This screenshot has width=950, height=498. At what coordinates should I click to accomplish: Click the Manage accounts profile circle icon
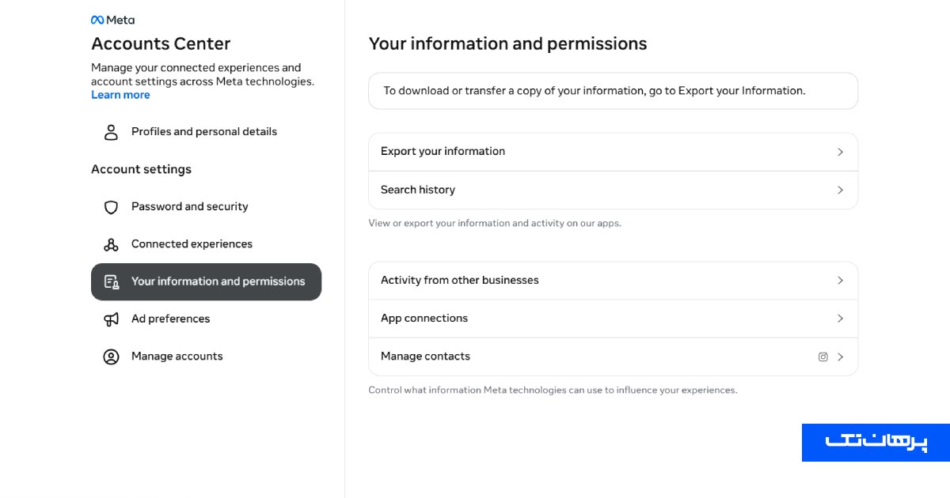[112, 357]
